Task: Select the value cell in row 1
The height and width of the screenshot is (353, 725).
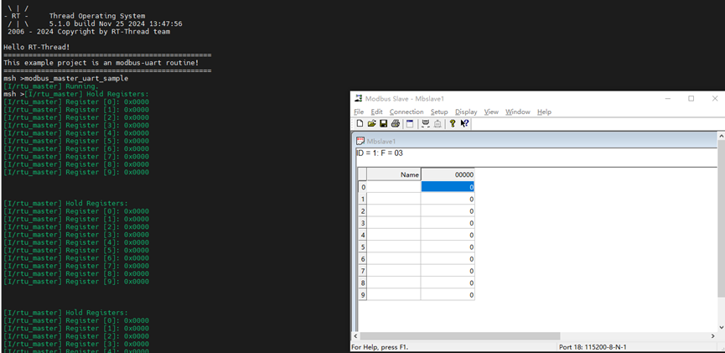Action: click(x=448, y=199)
